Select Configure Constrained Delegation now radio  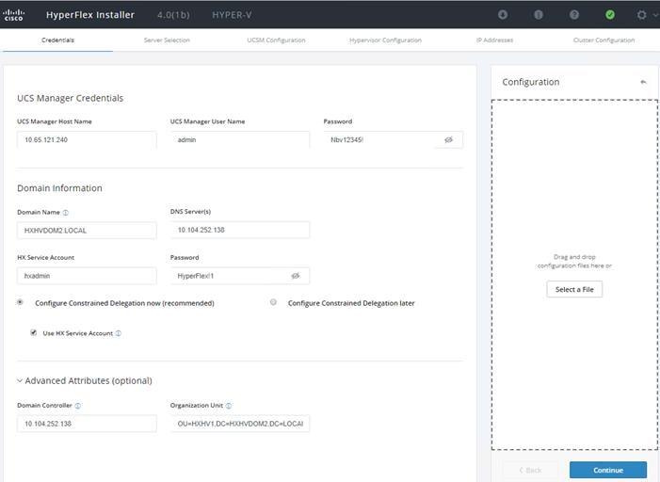[x=20, y=302]
